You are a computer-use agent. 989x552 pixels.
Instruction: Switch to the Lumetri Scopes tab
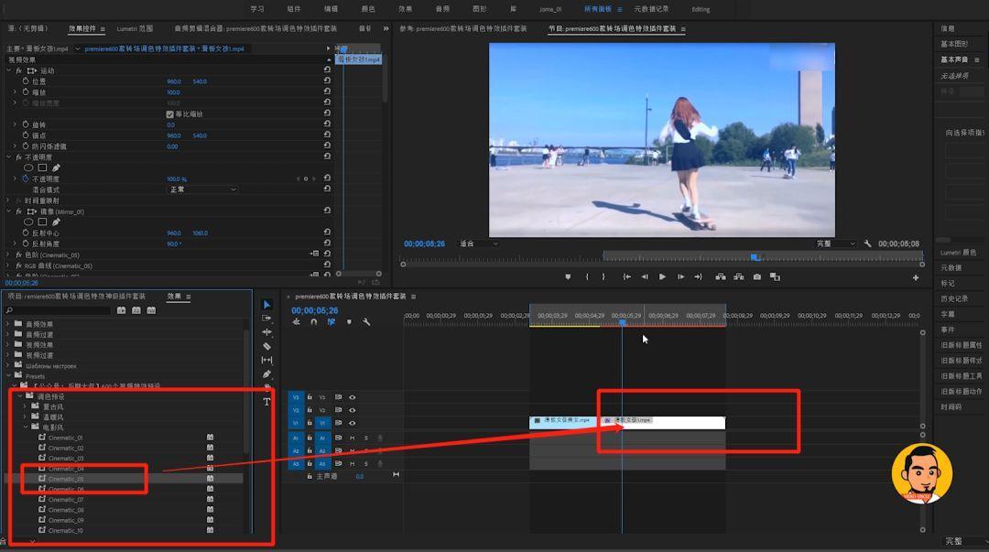point(135,28)
